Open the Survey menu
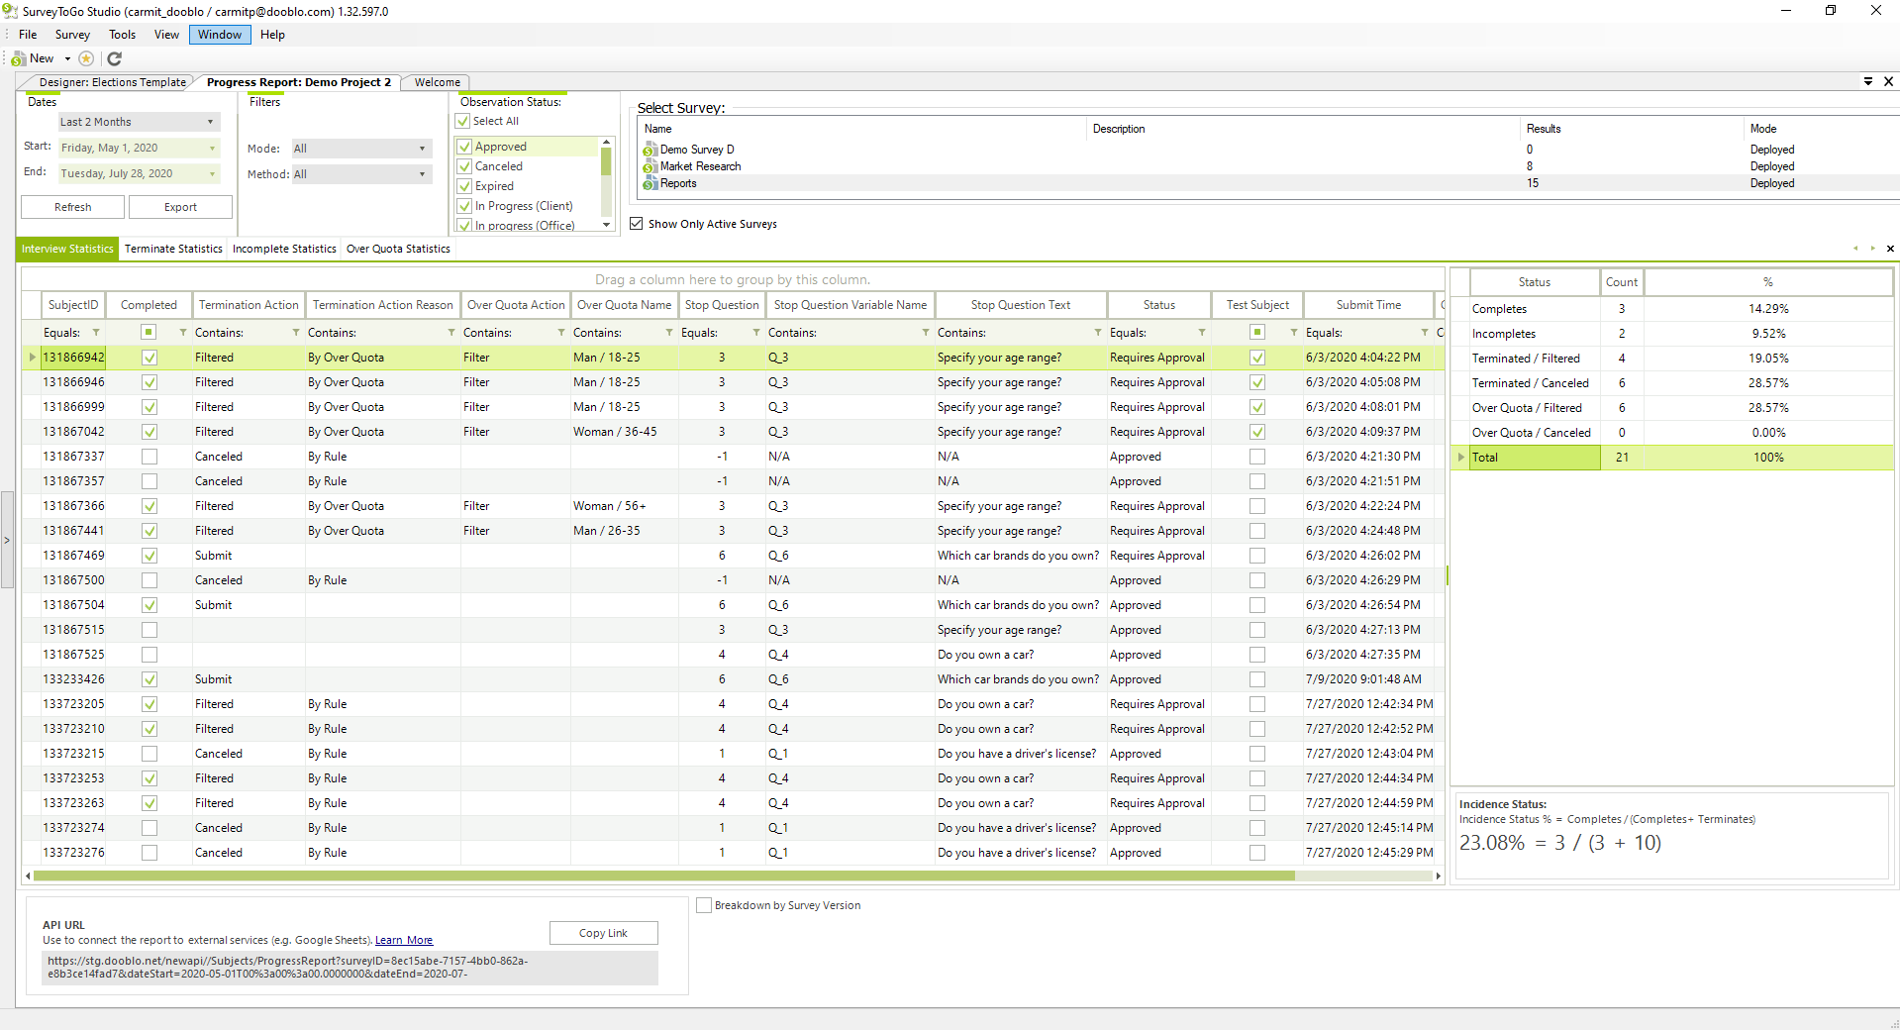This screenshot has width=1900, height=1030. click(x=72, y=35)
